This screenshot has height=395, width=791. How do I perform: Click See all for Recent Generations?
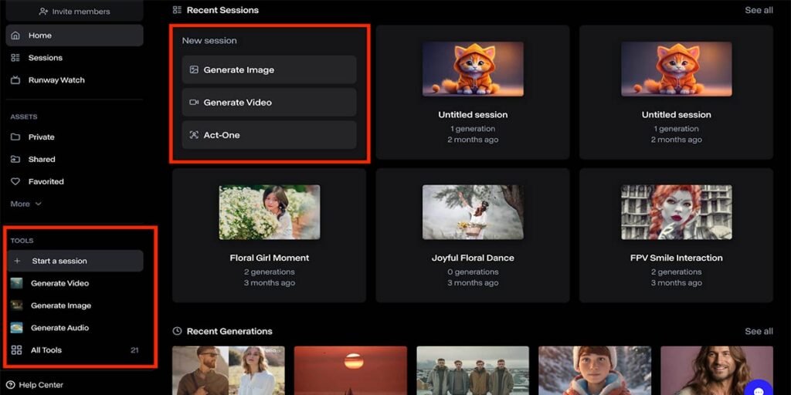point(759,331)
